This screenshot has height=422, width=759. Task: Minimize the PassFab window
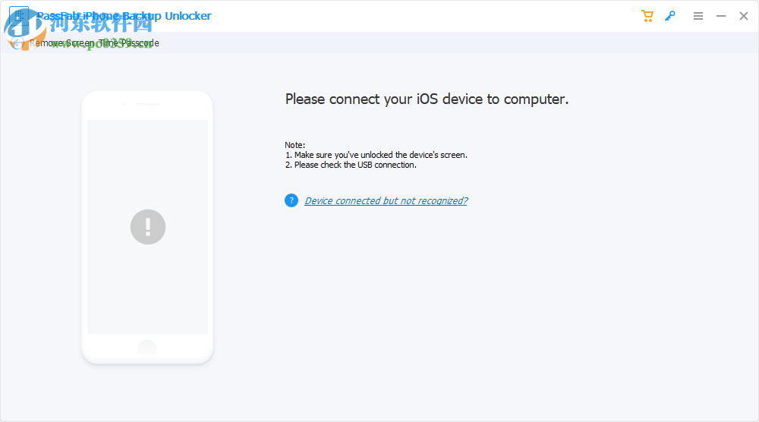(x=721, y=16)
